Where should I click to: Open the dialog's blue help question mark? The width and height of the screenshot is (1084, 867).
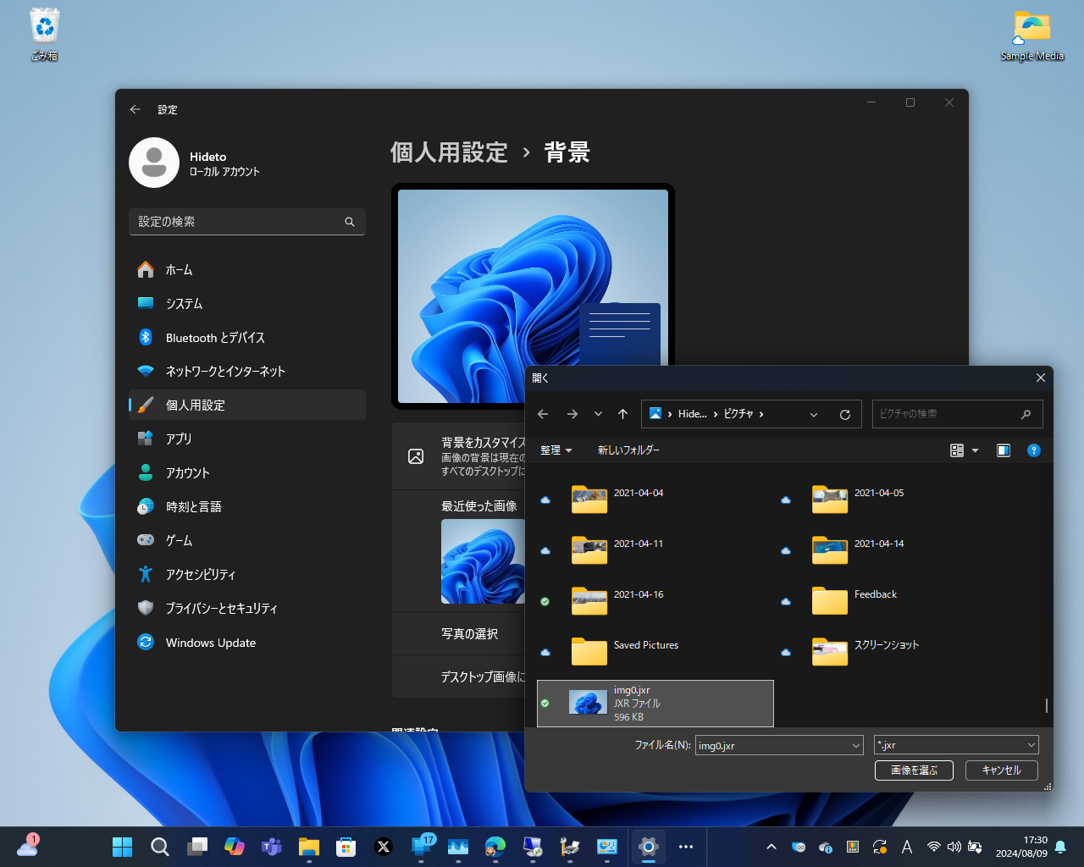1034,450
